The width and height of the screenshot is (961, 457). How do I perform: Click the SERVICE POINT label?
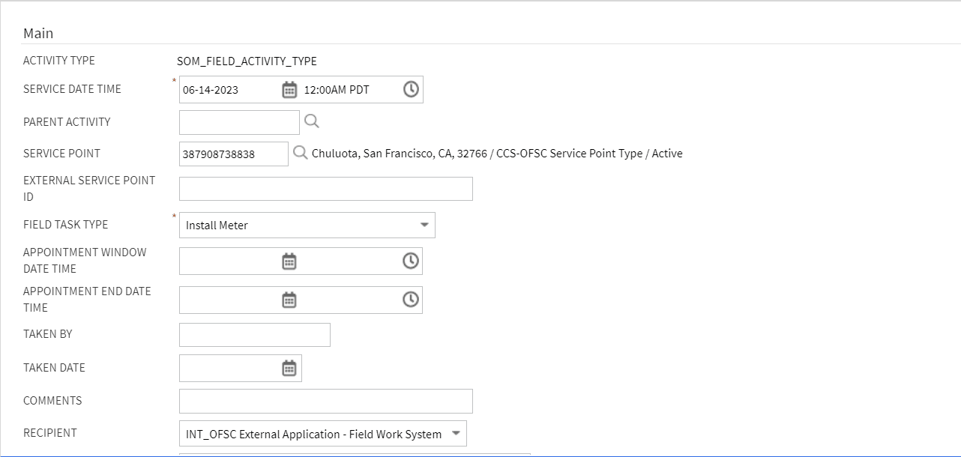click(61, 154)
